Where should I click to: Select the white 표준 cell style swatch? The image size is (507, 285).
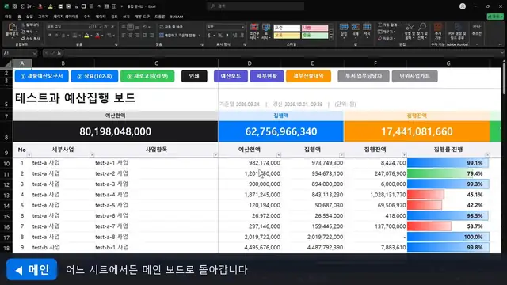287,28
